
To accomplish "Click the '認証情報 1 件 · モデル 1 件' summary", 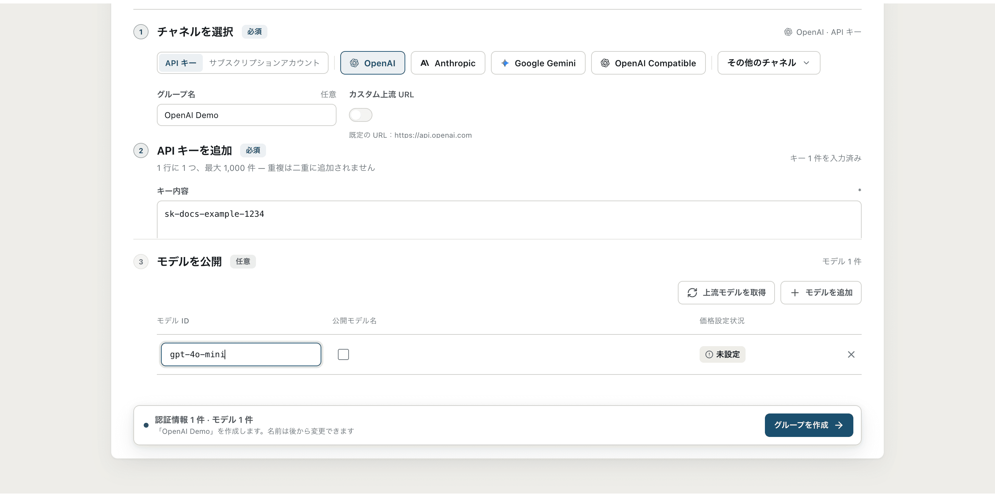I will (x=204, y=420).
